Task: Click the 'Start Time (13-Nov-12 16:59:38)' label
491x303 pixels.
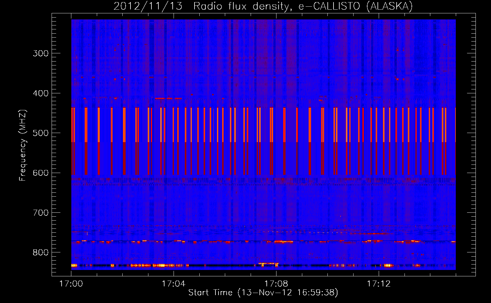Action: click(x=263, y=293)
